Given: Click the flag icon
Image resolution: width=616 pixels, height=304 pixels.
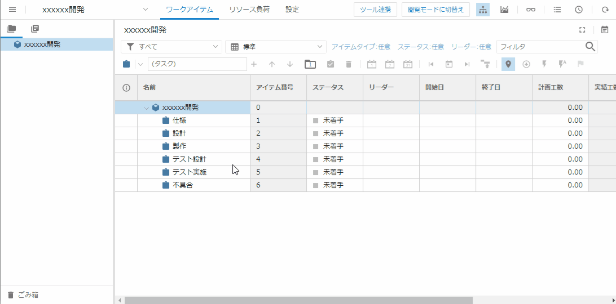Looking at the screenshot, I should coord(580,64).
